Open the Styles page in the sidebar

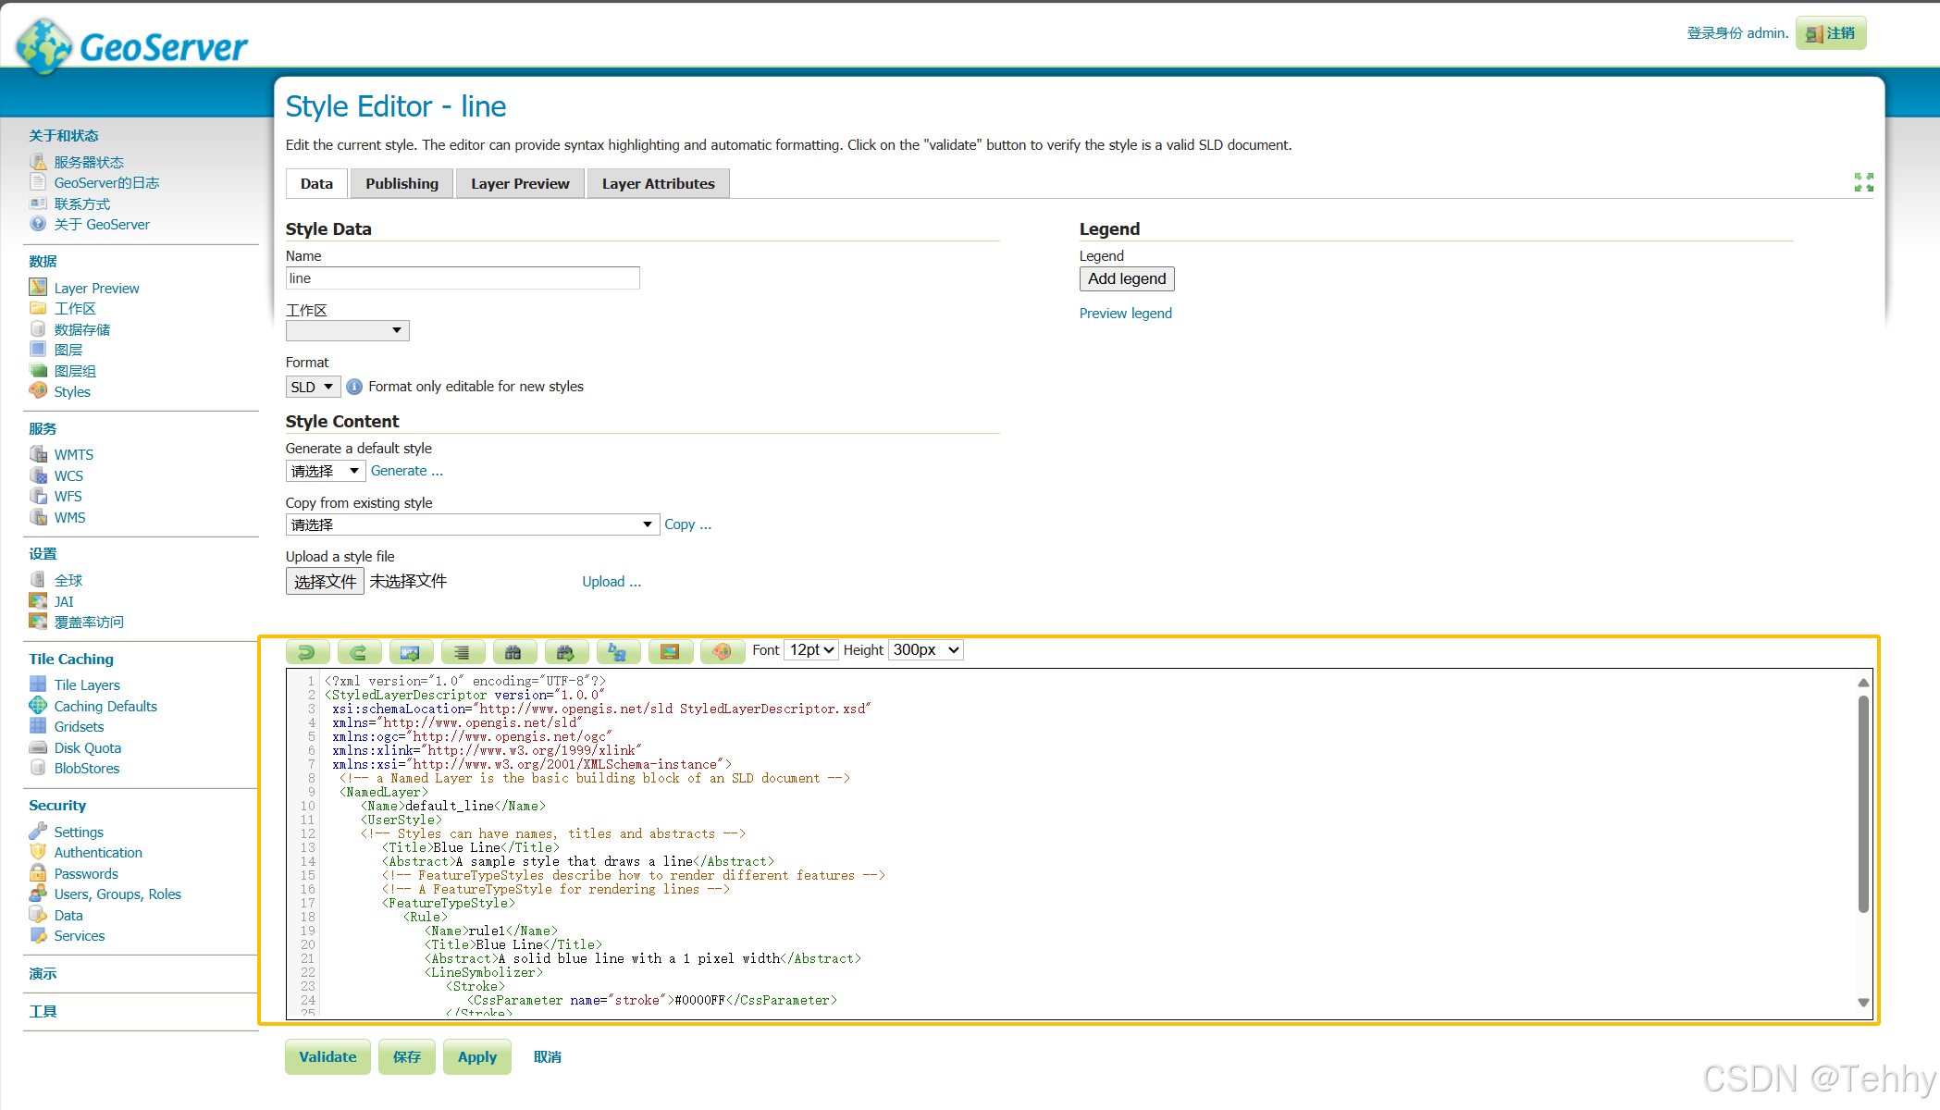pos(71,392)
